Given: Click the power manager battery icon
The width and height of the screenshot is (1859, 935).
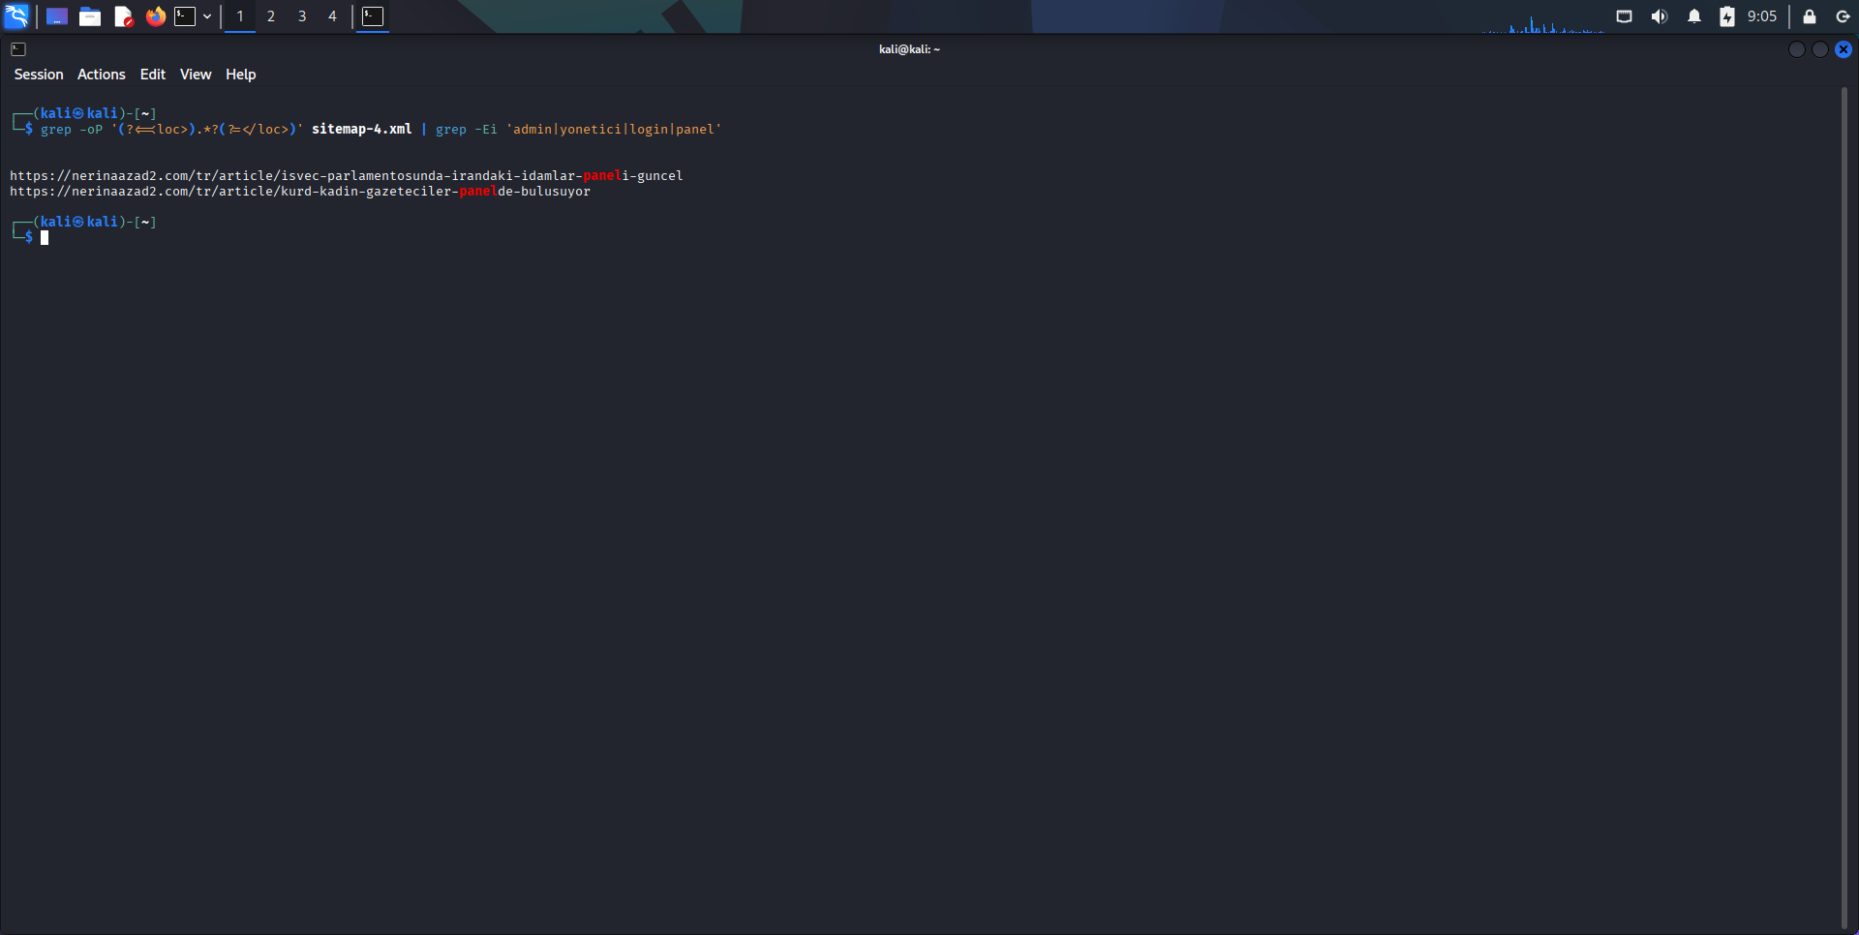Looking at the screenshot, I should 1727,16.
